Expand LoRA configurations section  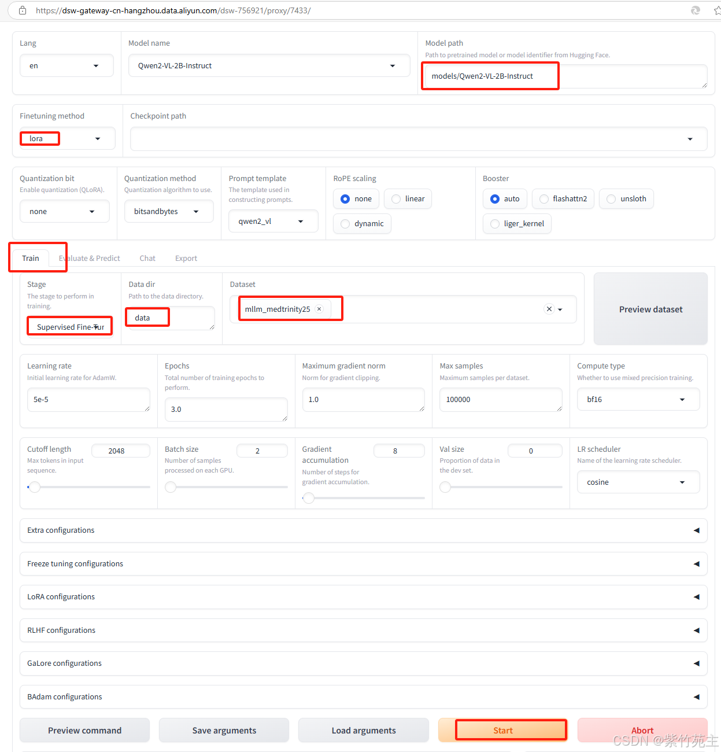pyautogui.click(x=364, y=597)
